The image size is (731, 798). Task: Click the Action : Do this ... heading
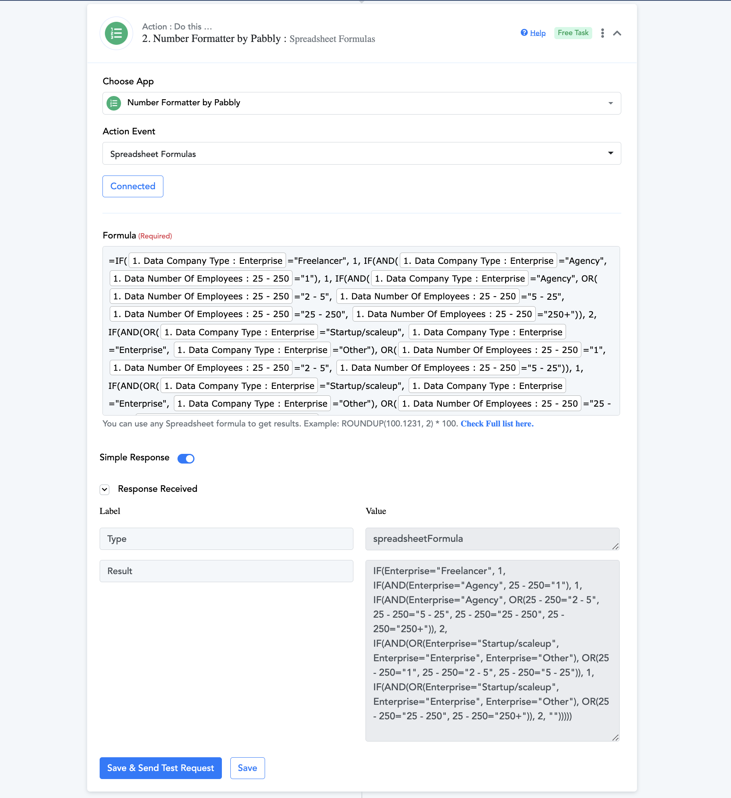[x=177, y=27]
